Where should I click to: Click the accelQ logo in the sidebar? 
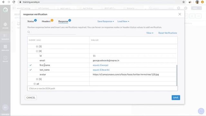(x=5, y=10)
